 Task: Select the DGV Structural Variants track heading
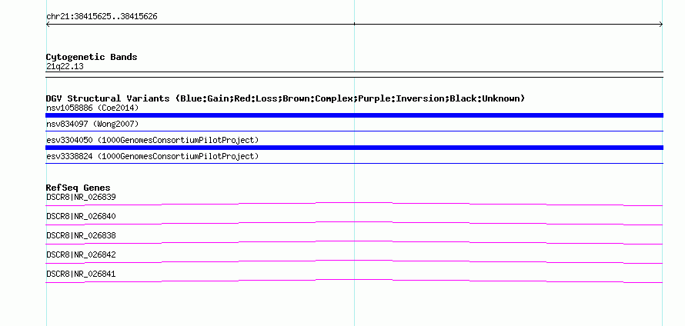[286, 98]
